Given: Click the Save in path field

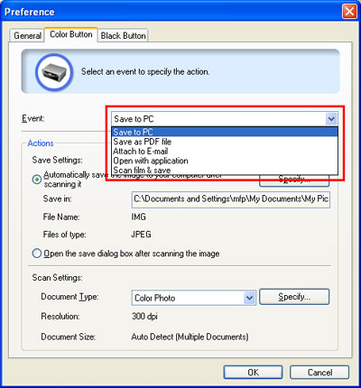Looking at the screenshot, I should 231,199.
